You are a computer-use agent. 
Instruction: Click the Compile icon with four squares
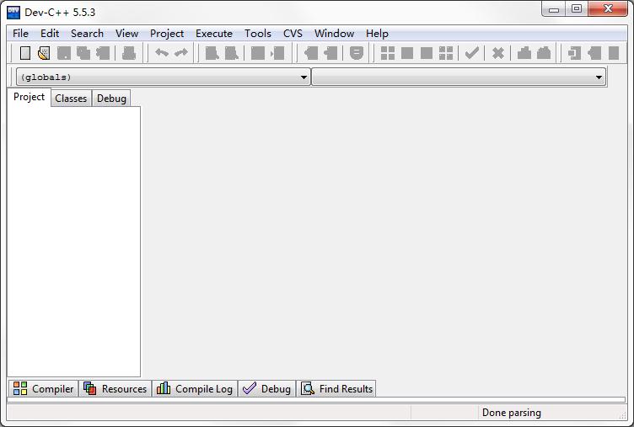click(387, 53)
